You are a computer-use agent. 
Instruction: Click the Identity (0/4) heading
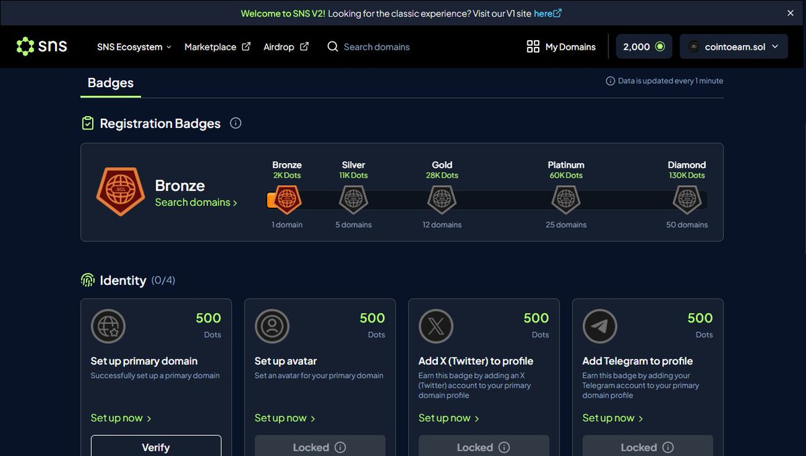[138, 280]
